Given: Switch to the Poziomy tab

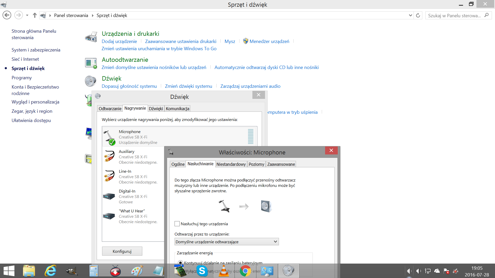Looking at the screenshot, I should click(x=256, y=164).
